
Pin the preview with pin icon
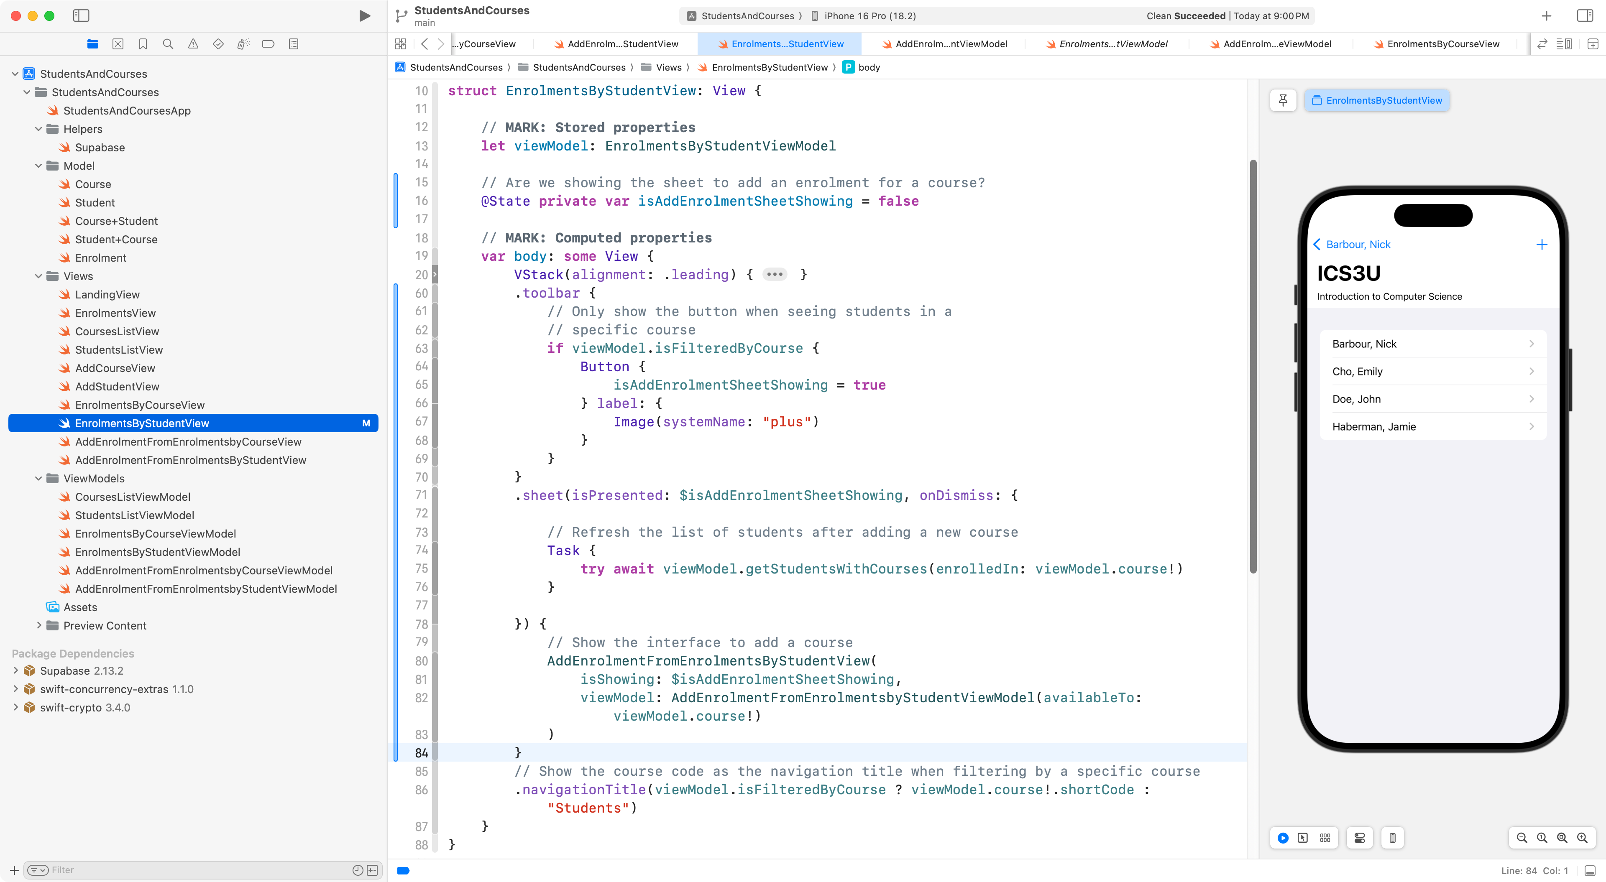click(1283, 100)
